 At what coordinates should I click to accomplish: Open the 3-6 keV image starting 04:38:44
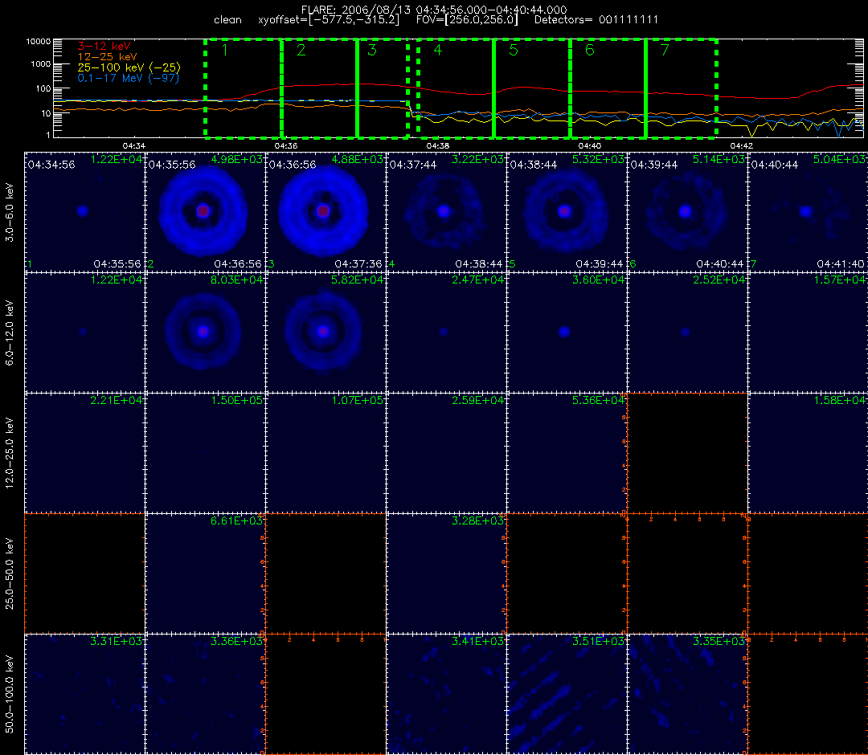567,212
